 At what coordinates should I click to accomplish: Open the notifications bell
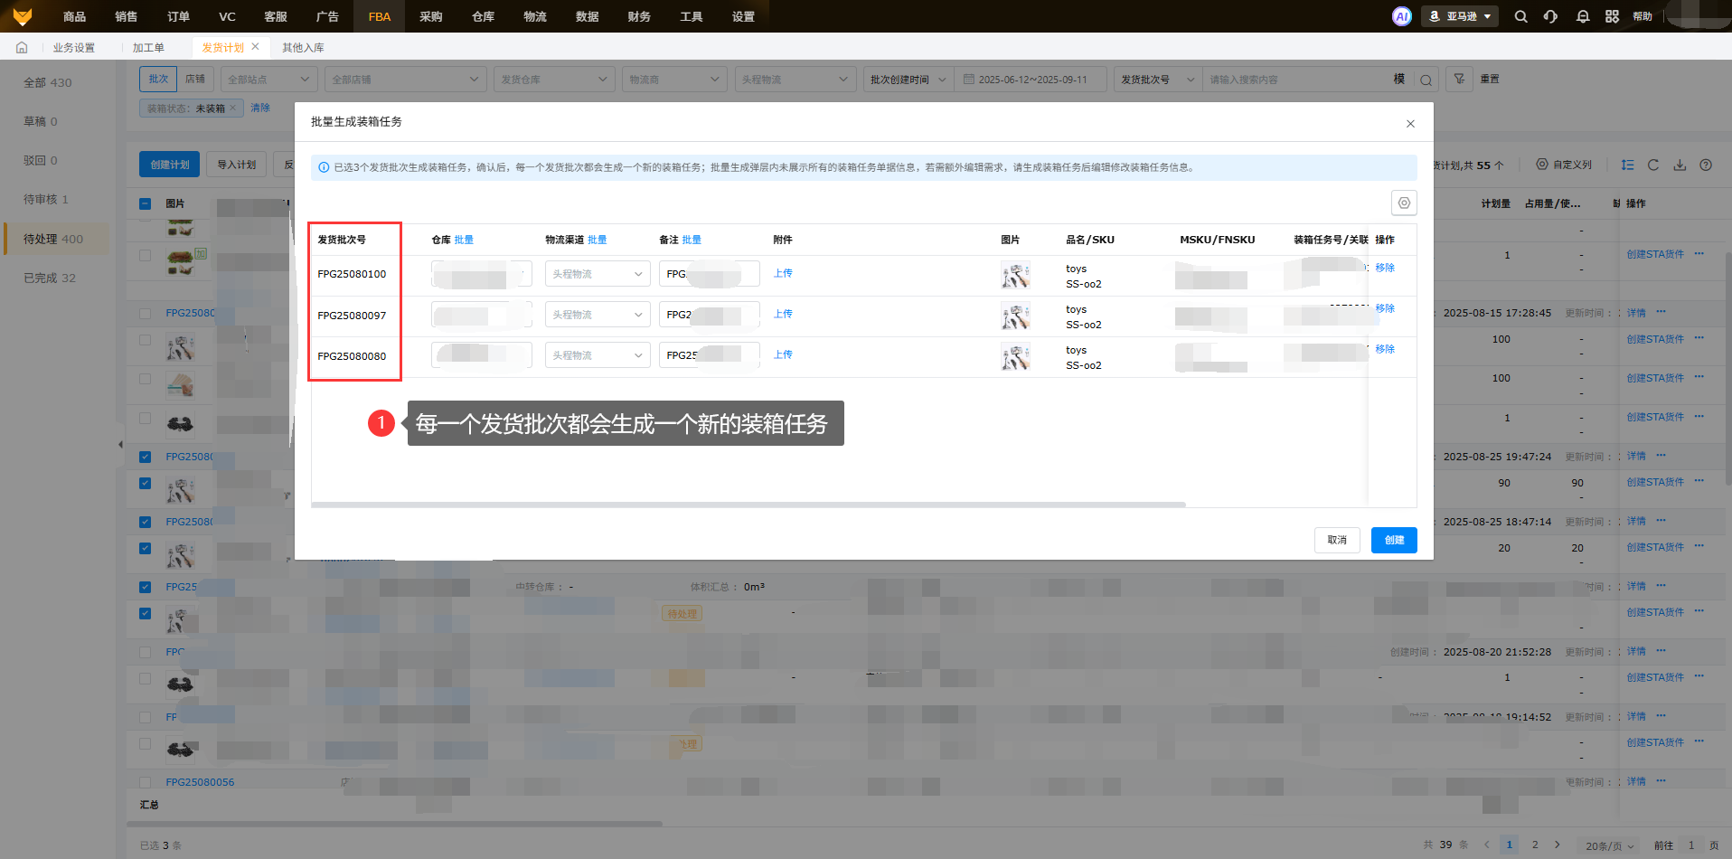1582,16
